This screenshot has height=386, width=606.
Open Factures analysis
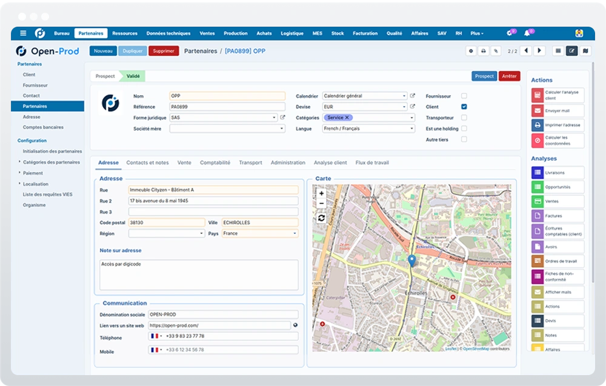(558, 216)
